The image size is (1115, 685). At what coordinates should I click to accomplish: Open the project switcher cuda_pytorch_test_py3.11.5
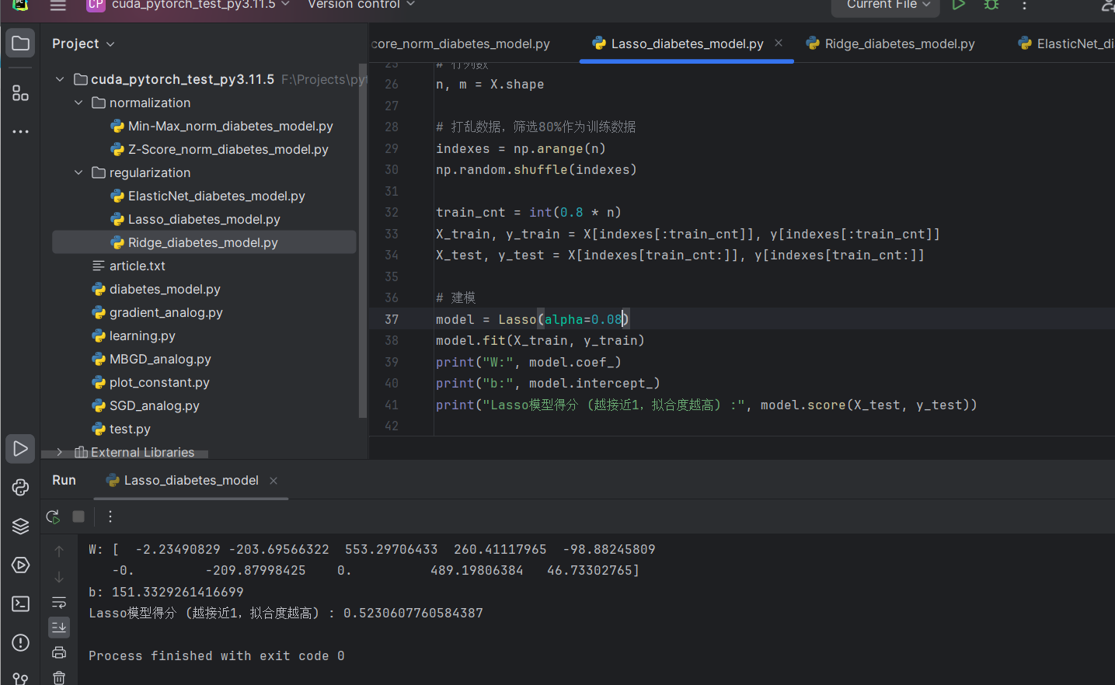click(x=189, y=5)
